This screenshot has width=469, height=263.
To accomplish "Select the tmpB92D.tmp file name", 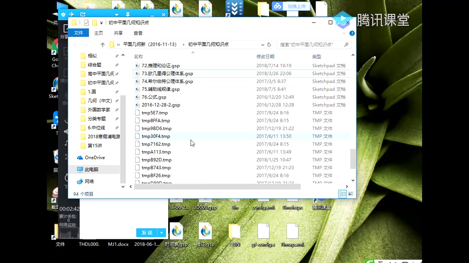I will coord(156,160).
